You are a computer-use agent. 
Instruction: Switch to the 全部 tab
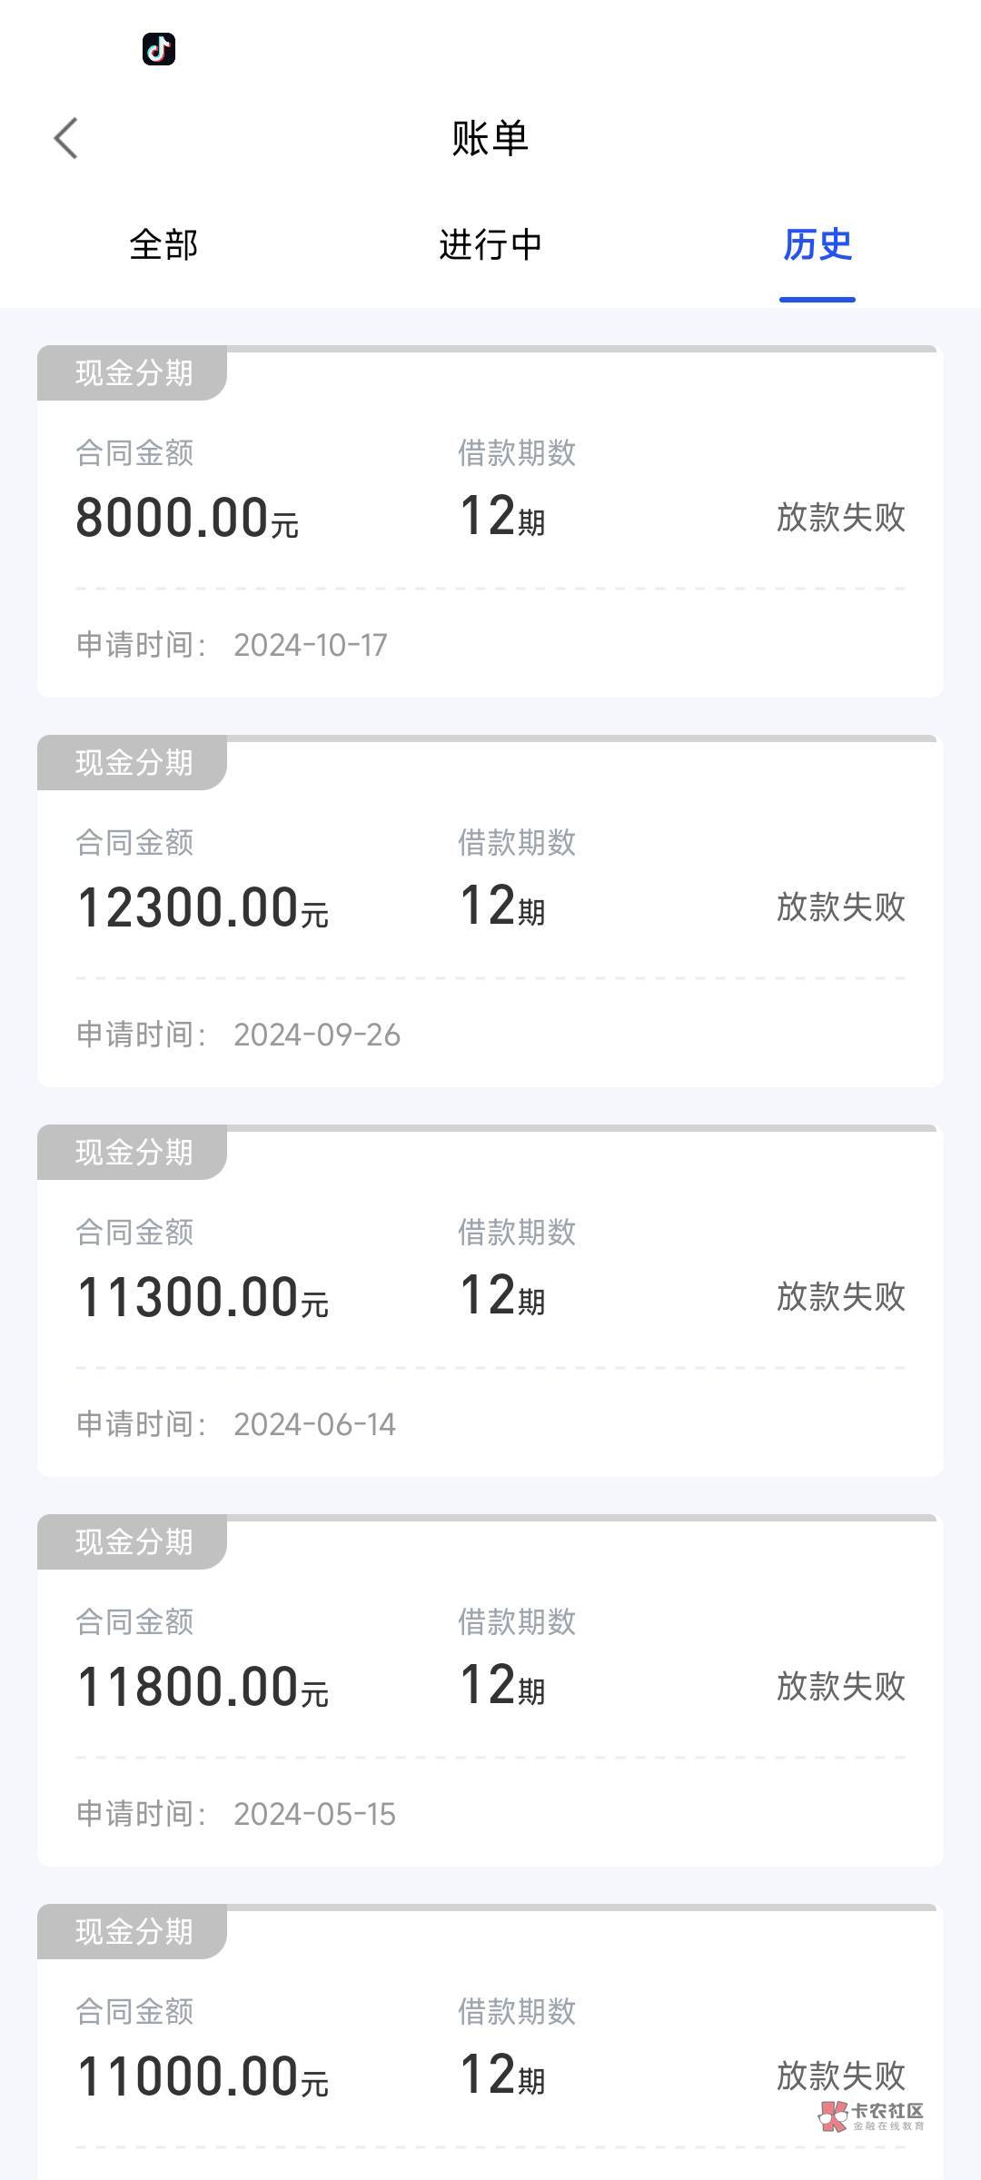click(x=163, y=245)
